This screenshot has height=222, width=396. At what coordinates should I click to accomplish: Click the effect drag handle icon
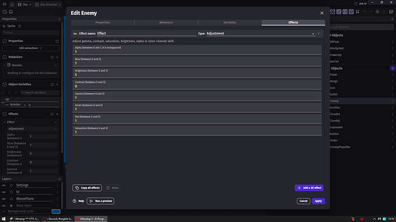pos(75,34)
